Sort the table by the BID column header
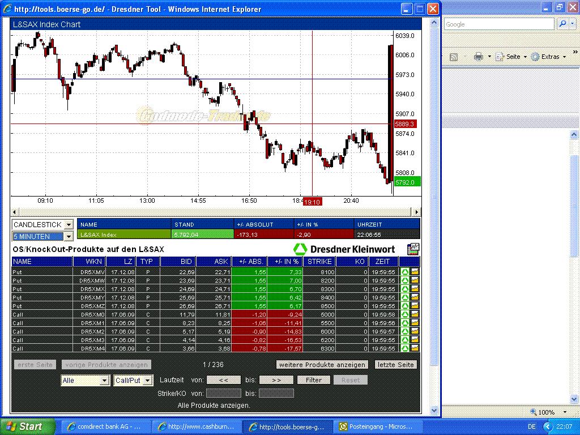 click(178, 262)
